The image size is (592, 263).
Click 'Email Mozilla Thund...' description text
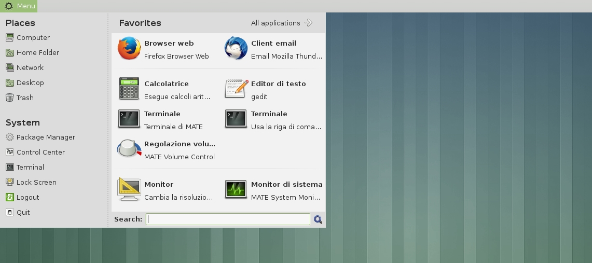point(286,56)
